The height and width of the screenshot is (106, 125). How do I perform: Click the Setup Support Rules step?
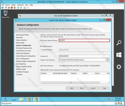point(22,35)
